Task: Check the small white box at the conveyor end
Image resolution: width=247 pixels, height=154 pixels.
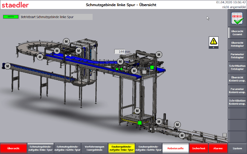Action: tap(224, 135)
